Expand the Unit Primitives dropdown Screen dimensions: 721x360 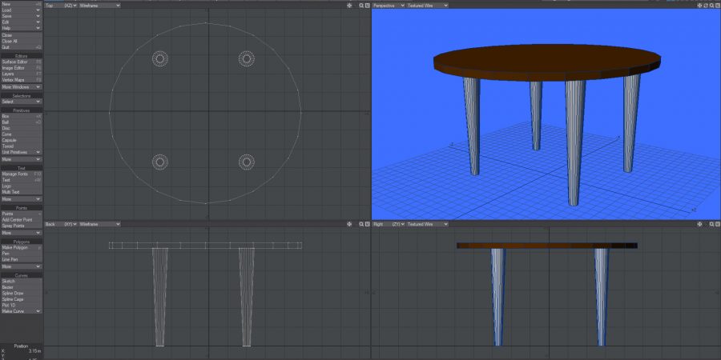pyautogui.click(x=21, y=152)
